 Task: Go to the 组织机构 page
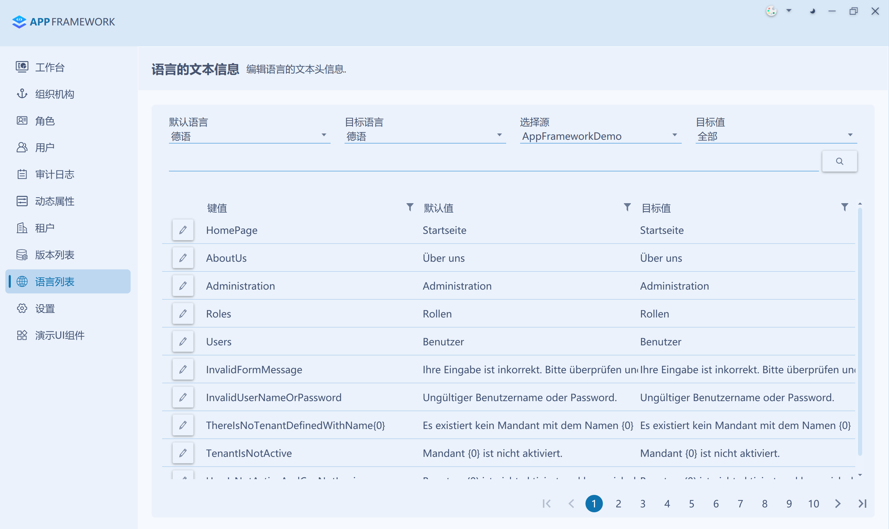[54, 94]
